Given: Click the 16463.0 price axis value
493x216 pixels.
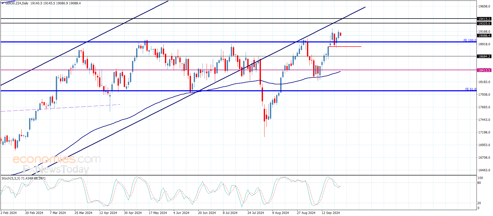Looking at the screenshot, I should tap(484, 170).
